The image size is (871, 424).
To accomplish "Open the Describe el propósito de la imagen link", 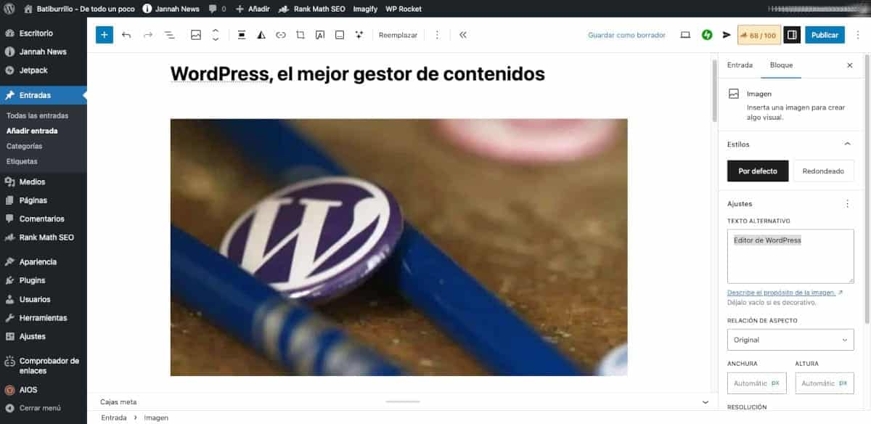I will tap(785, 293).
